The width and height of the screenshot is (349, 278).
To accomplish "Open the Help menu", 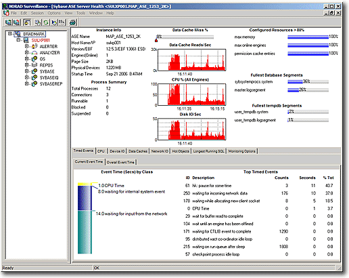I will coord(110,13).
